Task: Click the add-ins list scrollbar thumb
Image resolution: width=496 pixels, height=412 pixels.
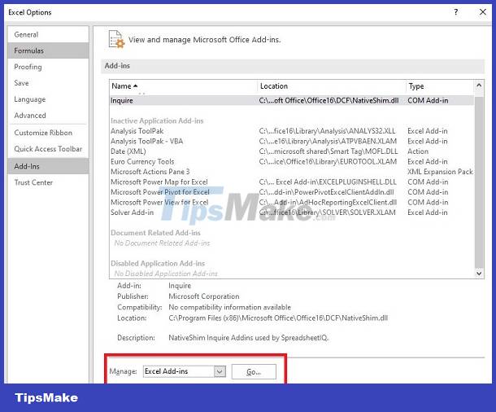Action: 479,182
